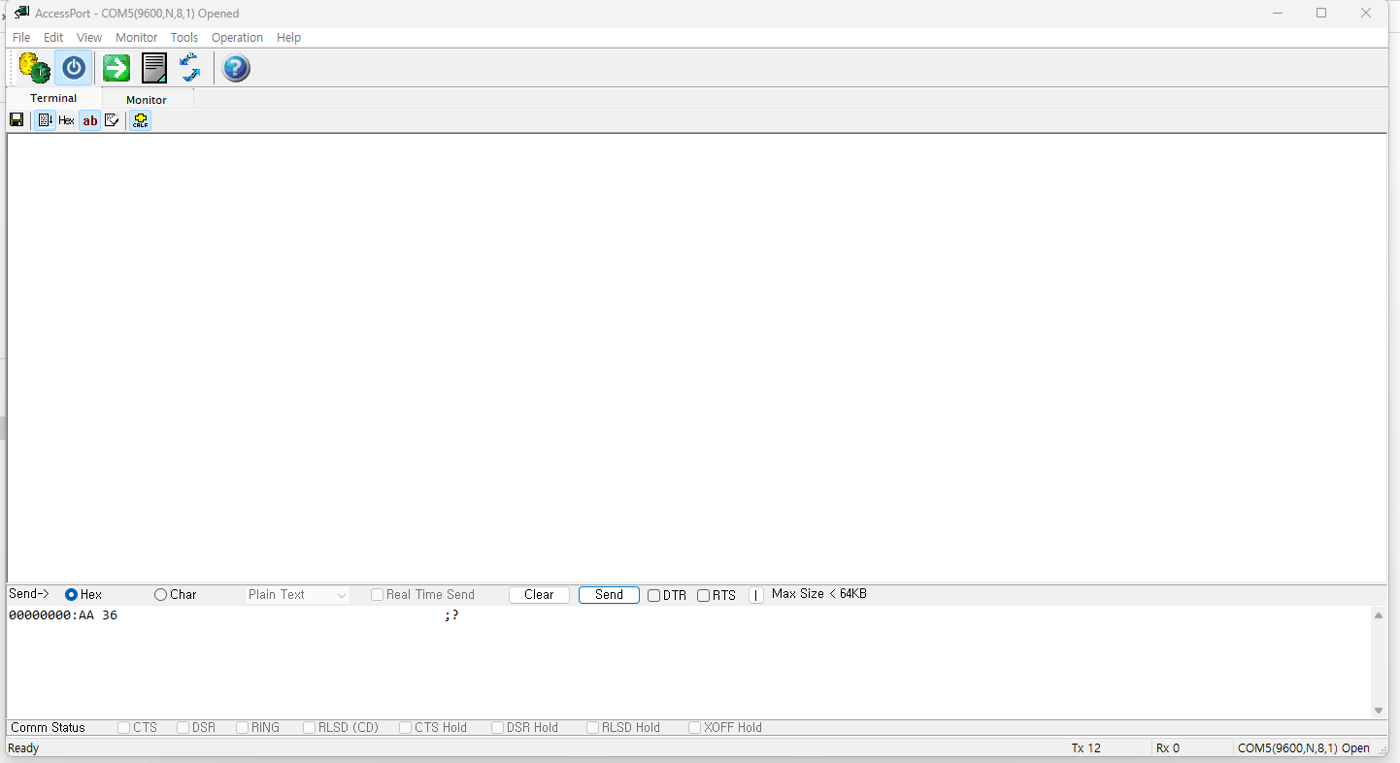Image resolution: width=1400 pixels, height=763 pixels.
Task: Enable the DTR checkbox
Action: click(x=654, y=596)
